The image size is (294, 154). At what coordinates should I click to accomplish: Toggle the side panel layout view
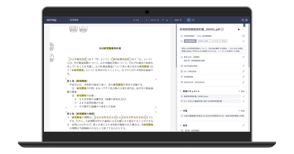pos(189,20)
